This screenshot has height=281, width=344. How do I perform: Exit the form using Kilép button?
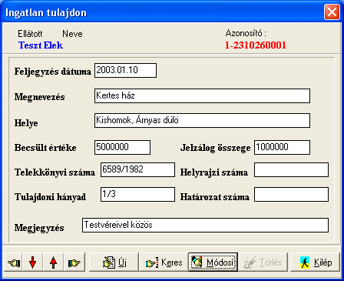pyautogui.click(x=315, y=262)
